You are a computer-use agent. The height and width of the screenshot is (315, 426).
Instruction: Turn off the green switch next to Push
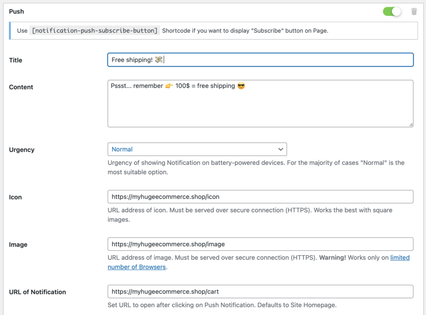click(x=391, y=12)
